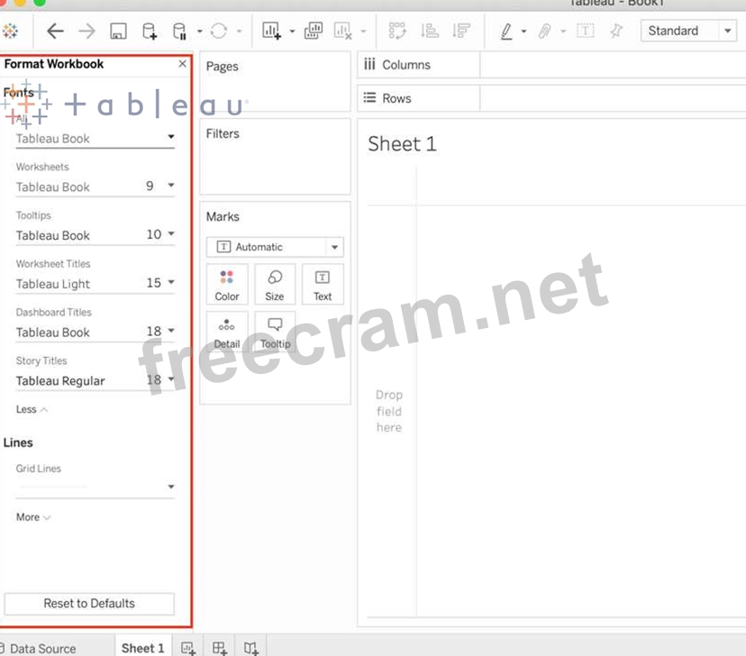Click the Reset to Defaults button
This screenshot has height=656, width=746.
tap(89, 604)
